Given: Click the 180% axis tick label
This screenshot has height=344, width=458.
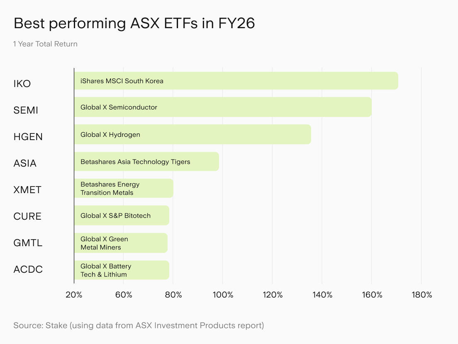Looking at the screenshot, I should [x=422, y=295].
